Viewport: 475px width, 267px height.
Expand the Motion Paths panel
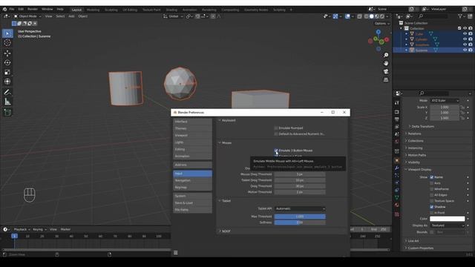[x=416, y=155]
